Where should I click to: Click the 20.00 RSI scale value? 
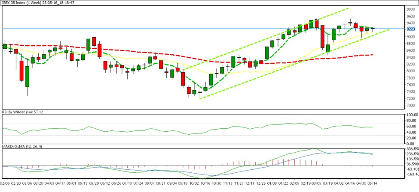pos(412,138)
